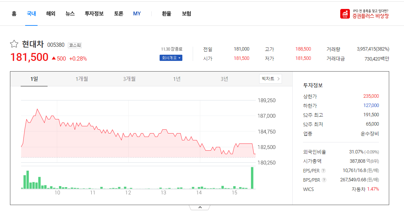Click the BPS/PBR help question mark
This screenshot has width=404, height=214.
324,180
